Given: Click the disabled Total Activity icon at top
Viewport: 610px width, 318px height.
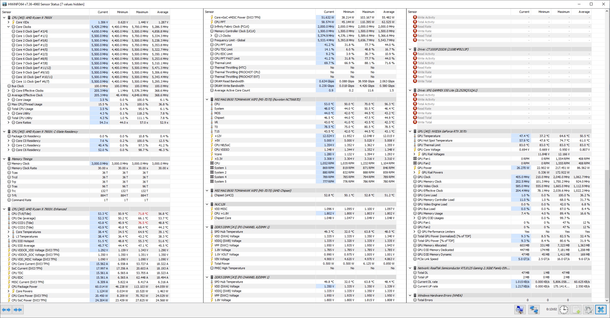Looking at the screenshot, I should coord(415,22).
